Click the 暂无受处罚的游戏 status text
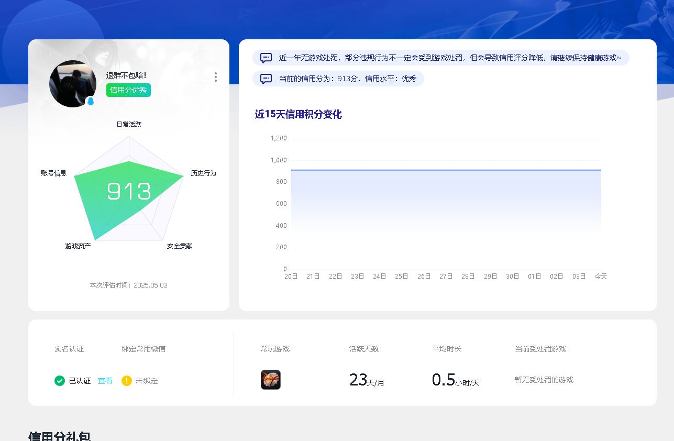674x441 pixels. coord(544,380)
